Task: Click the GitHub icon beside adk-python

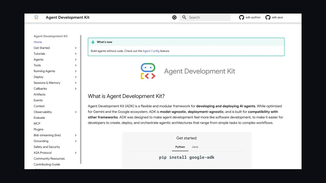Action: (242, 17)
